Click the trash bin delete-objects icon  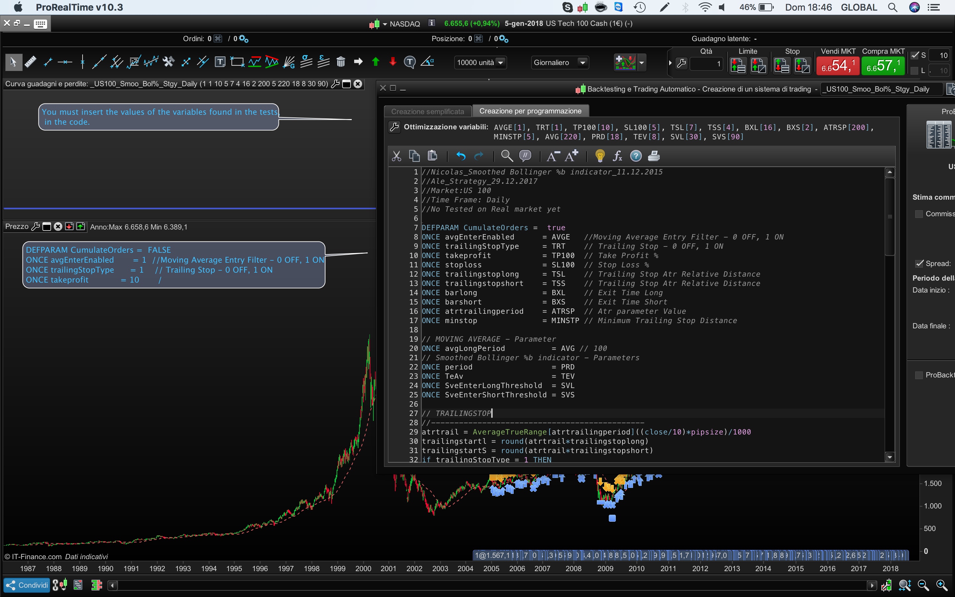coord(341,62)
